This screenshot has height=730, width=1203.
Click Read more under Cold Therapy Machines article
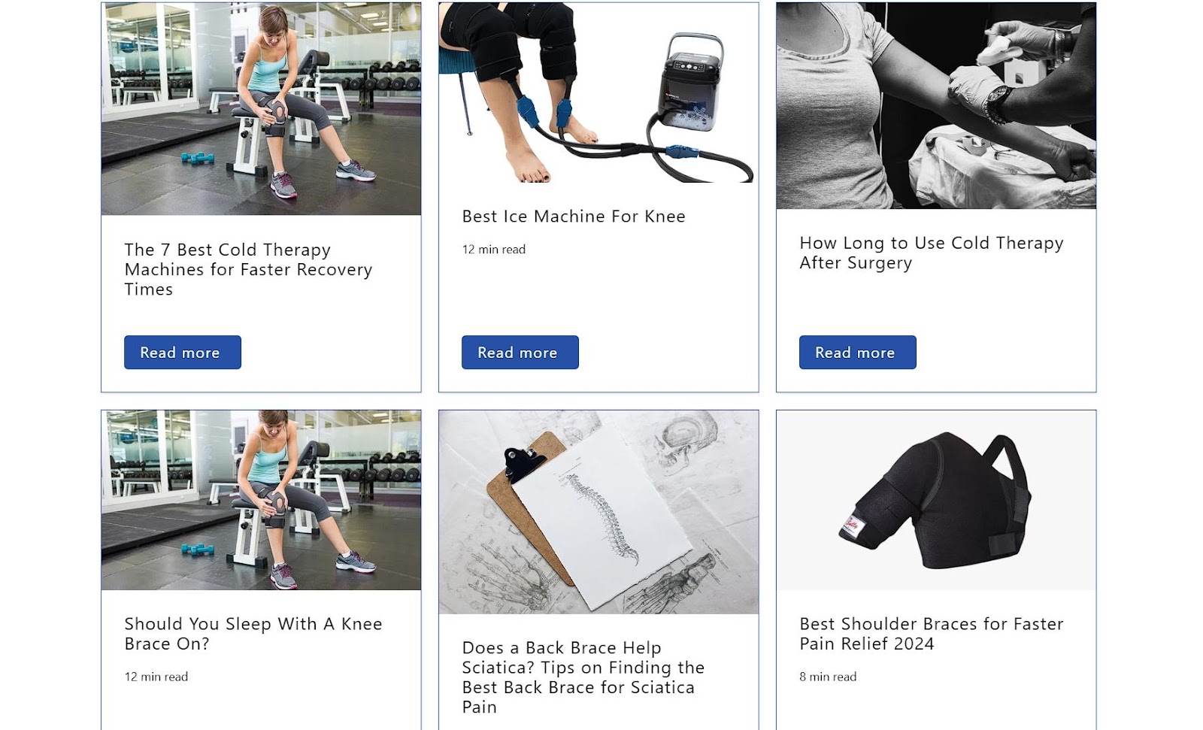pos(182,352)
